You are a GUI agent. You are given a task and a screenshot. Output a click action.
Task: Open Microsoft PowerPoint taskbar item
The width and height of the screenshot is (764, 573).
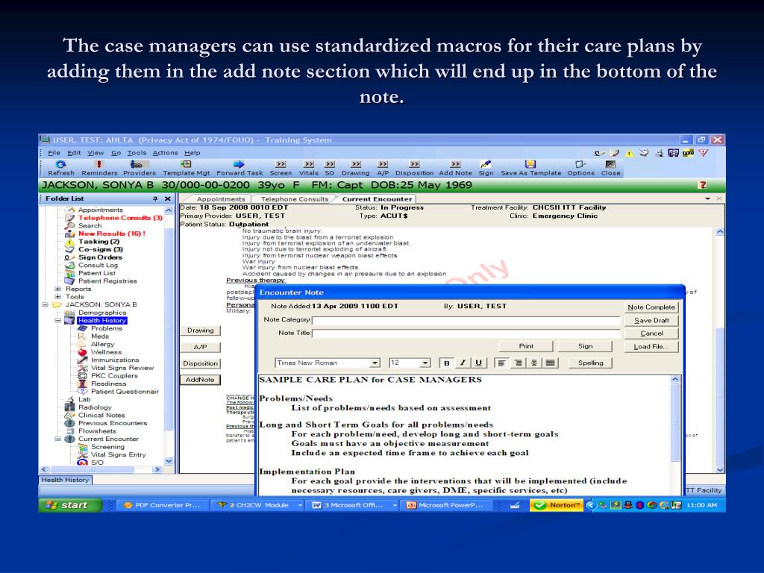click(x=448, y=505)
